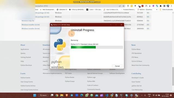Click the taskbar Search box
The height and width of the screenshot is (98, 174).
click(x=43, y=95)
